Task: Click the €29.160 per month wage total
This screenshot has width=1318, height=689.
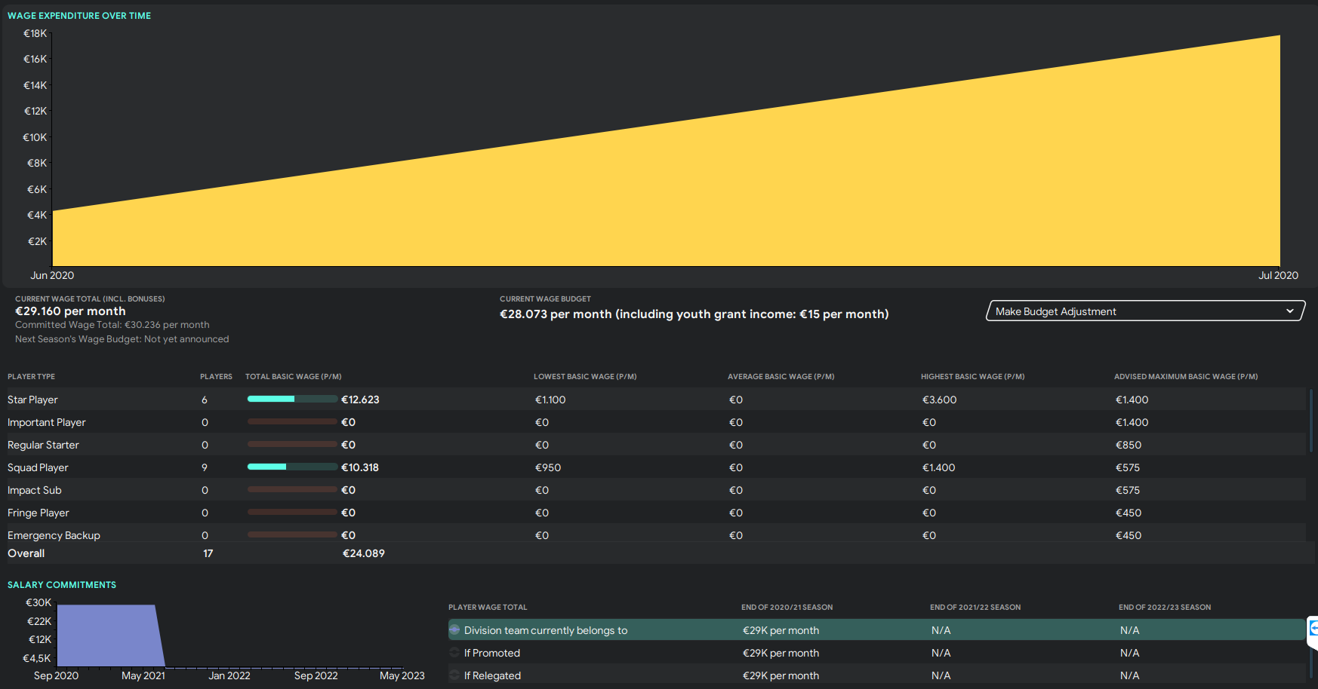Action: click(70, 311)
